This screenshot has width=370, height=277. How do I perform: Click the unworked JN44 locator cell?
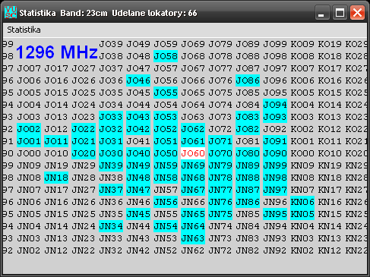[x=138, y=226]
